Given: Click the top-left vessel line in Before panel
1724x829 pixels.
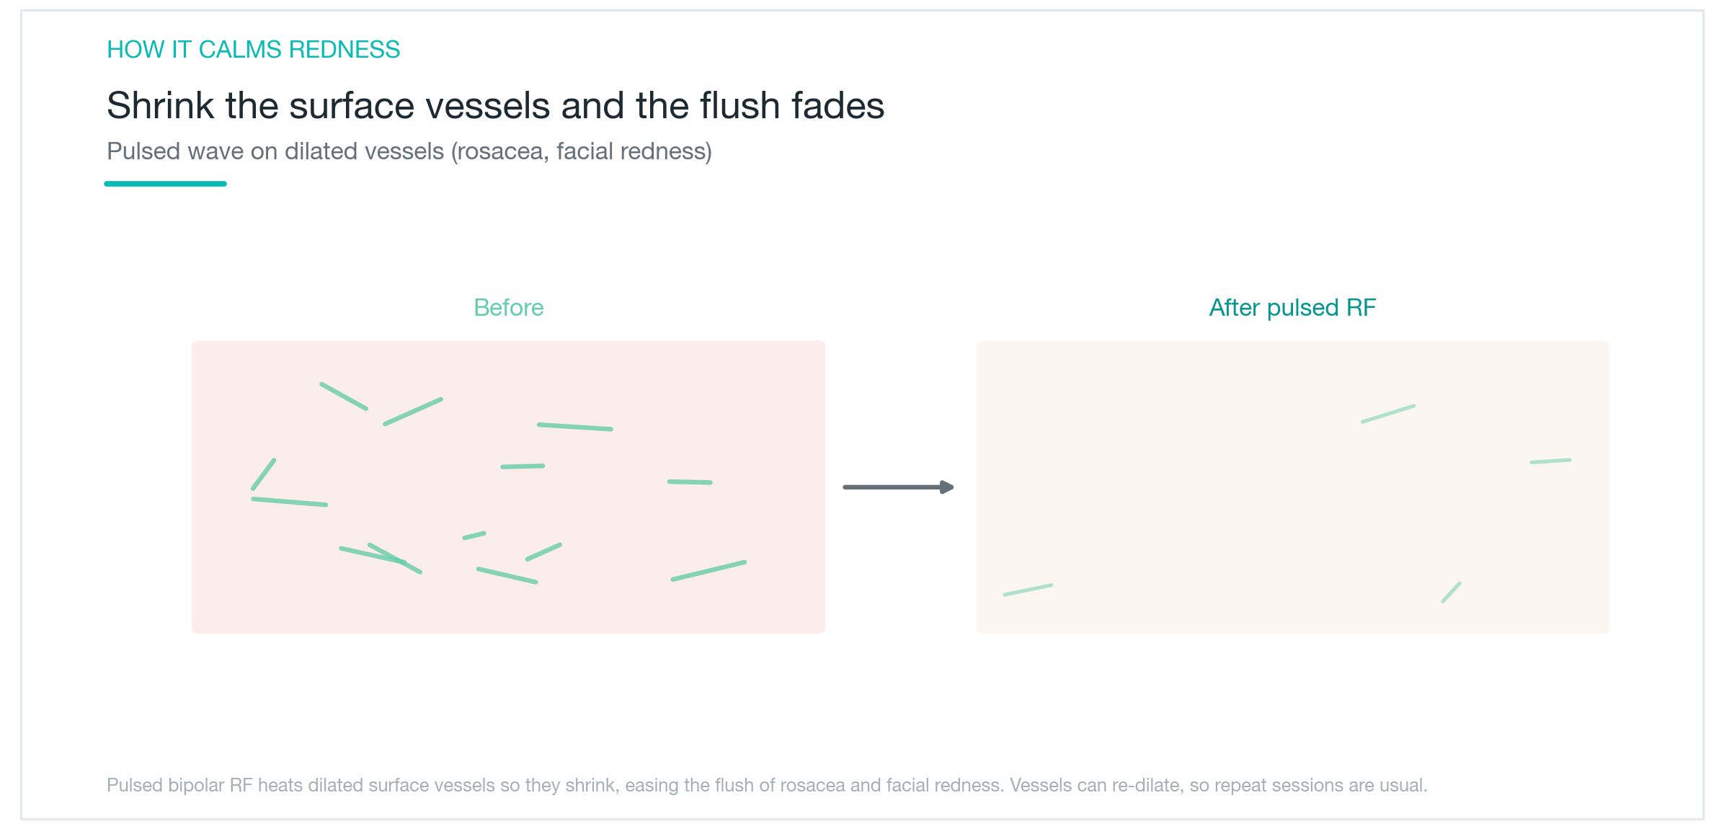Looking at the screenshot, I should [344, 396].
